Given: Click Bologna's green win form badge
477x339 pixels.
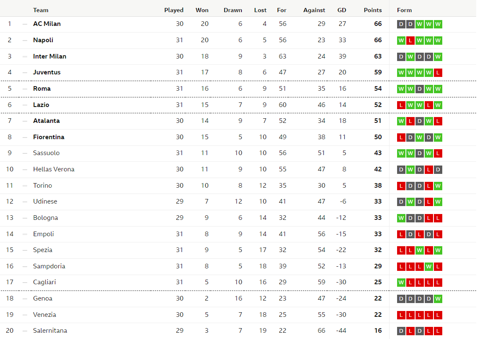Looking at the screenshot, I should pos(401,218).
